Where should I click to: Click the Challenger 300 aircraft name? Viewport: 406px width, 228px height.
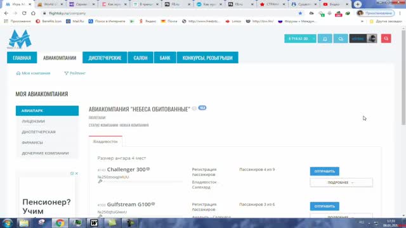(x=126, y=170)
